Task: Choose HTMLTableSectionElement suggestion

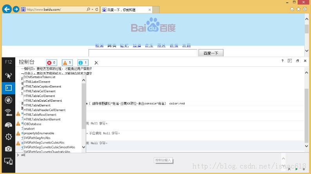Action: pos(42,119)
